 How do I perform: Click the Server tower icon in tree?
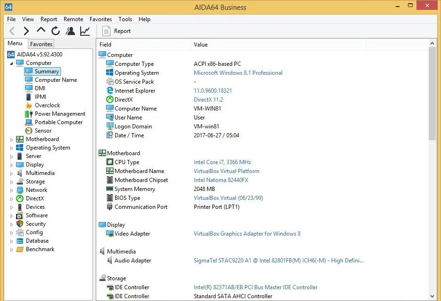coord(20,156)
